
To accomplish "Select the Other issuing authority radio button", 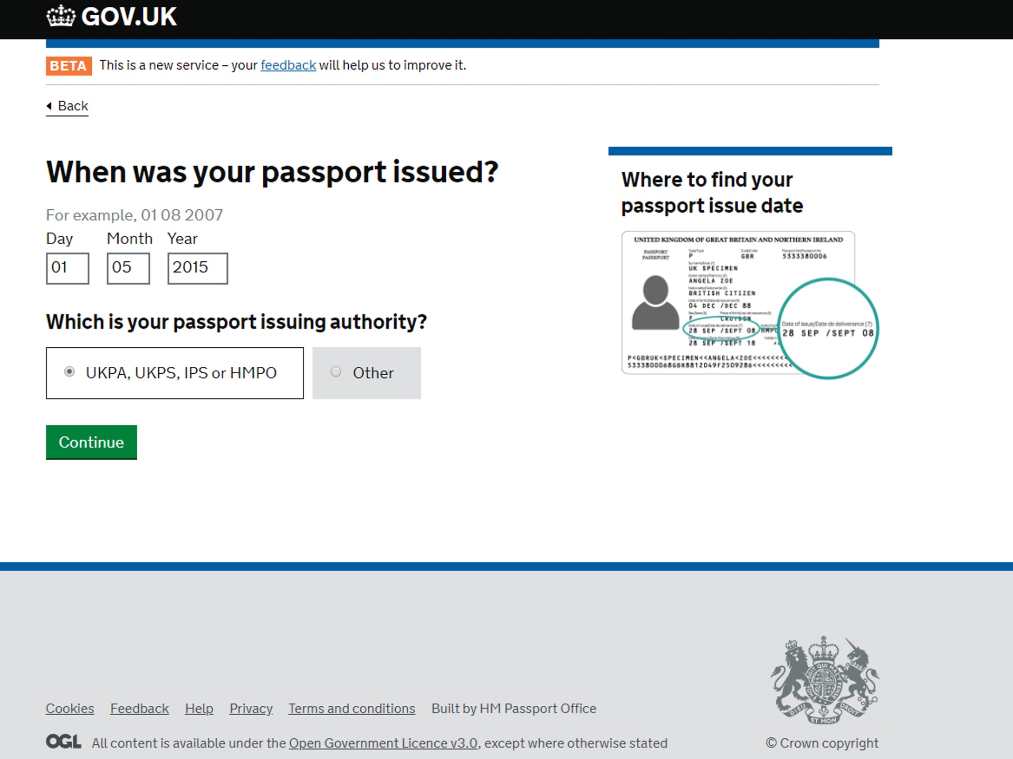I will pyautogui.click(x=337, y=372).
